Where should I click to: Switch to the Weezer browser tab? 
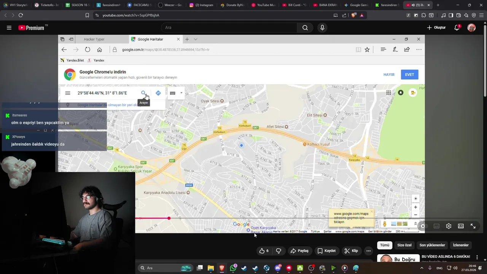[x=170, y=5]
